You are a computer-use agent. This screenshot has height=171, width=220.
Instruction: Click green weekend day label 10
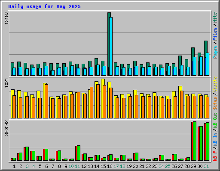point(71,166)
